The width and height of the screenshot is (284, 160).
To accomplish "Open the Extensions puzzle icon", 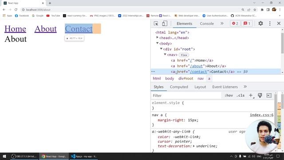I will [x=262, y=10].
